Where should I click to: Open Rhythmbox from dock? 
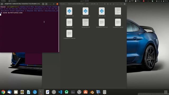pyautogui.click(x=22, y=92)
